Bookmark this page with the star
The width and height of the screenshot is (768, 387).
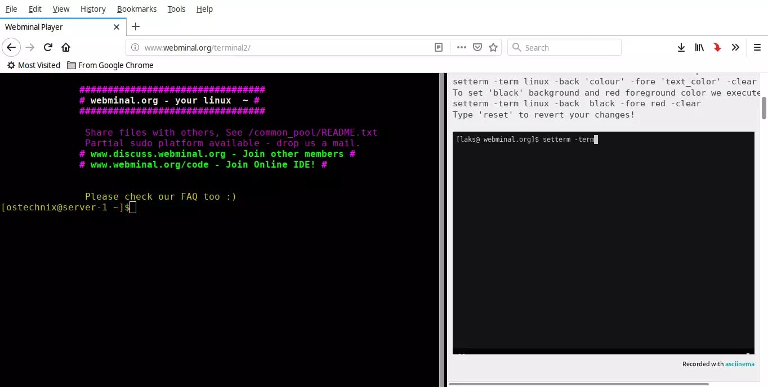(493, 48)
